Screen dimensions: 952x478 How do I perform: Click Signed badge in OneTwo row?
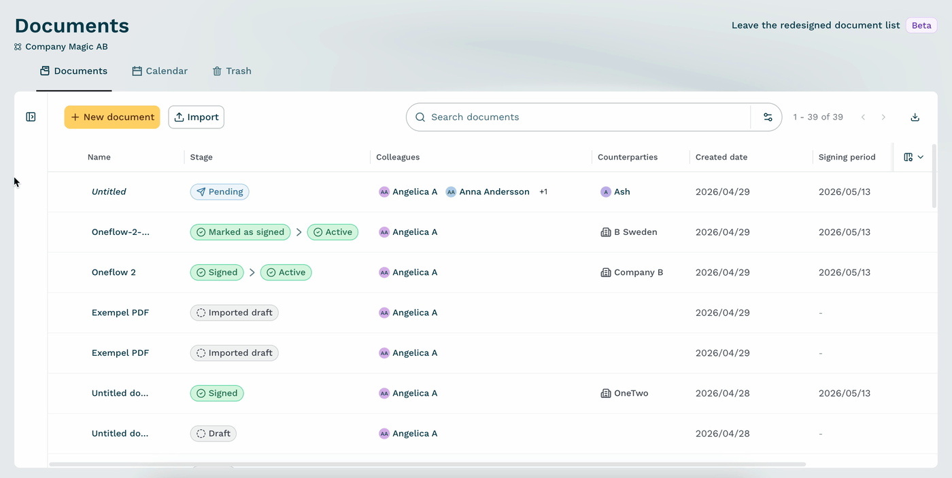click(217, 393)
